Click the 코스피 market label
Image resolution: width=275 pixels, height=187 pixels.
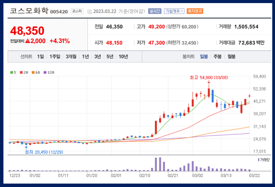77,11
